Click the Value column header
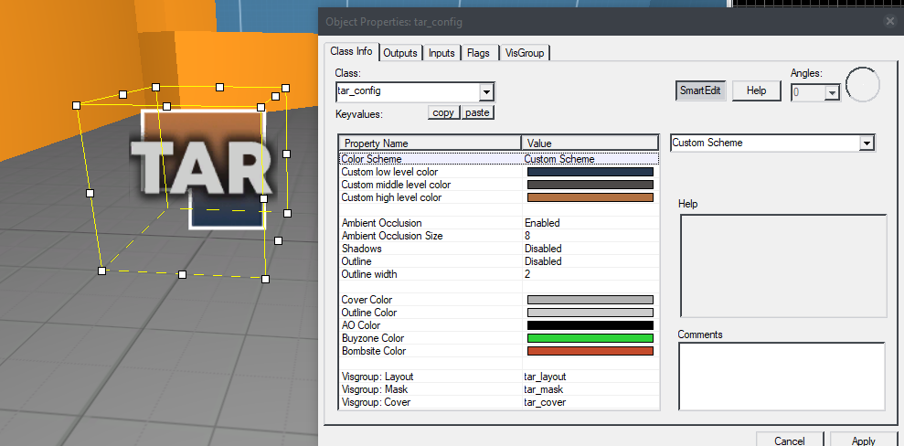The height and width of the screenshot is (446, 904). [x=590, y=143]
